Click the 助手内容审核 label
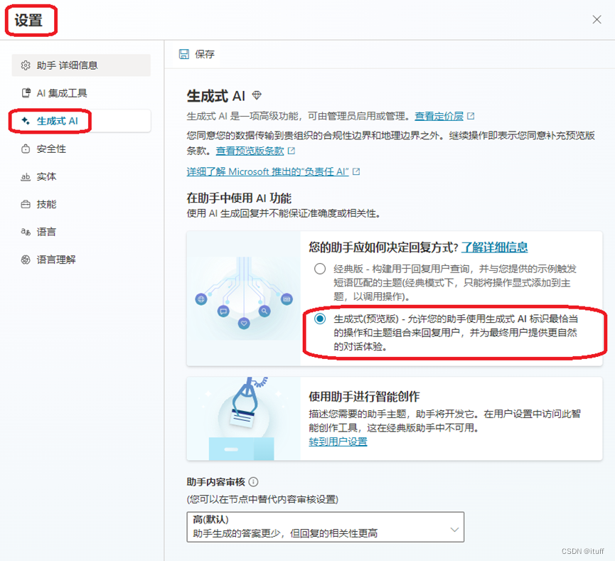Image resolution: width=615 pixels, height=561 pixels. [x=215, y=482]
